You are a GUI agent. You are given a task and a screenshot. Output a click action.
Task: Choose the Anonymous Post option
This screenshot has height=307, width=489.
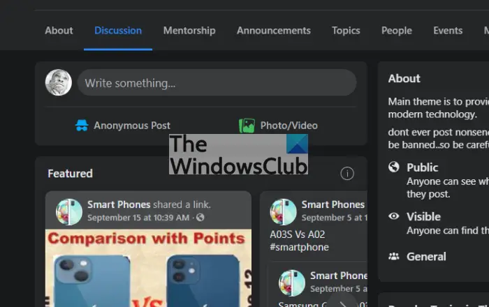[122, 126]
